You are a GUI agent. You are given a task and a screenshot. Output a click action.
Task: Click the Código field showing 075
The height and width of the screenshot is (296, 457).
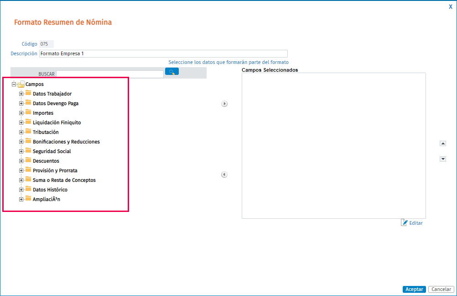coord(47,44)
